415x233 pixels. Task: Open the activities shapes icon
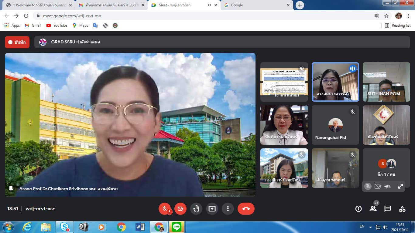pyautogui.click(x=402, y=209)
